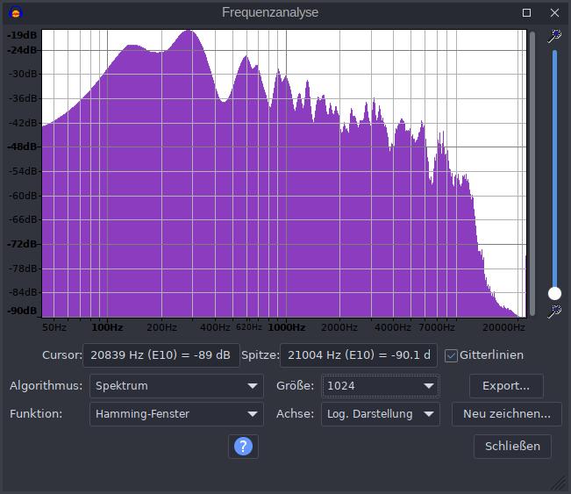
Task: Click the Audacity icon in title bar
Action: (16, 13)
